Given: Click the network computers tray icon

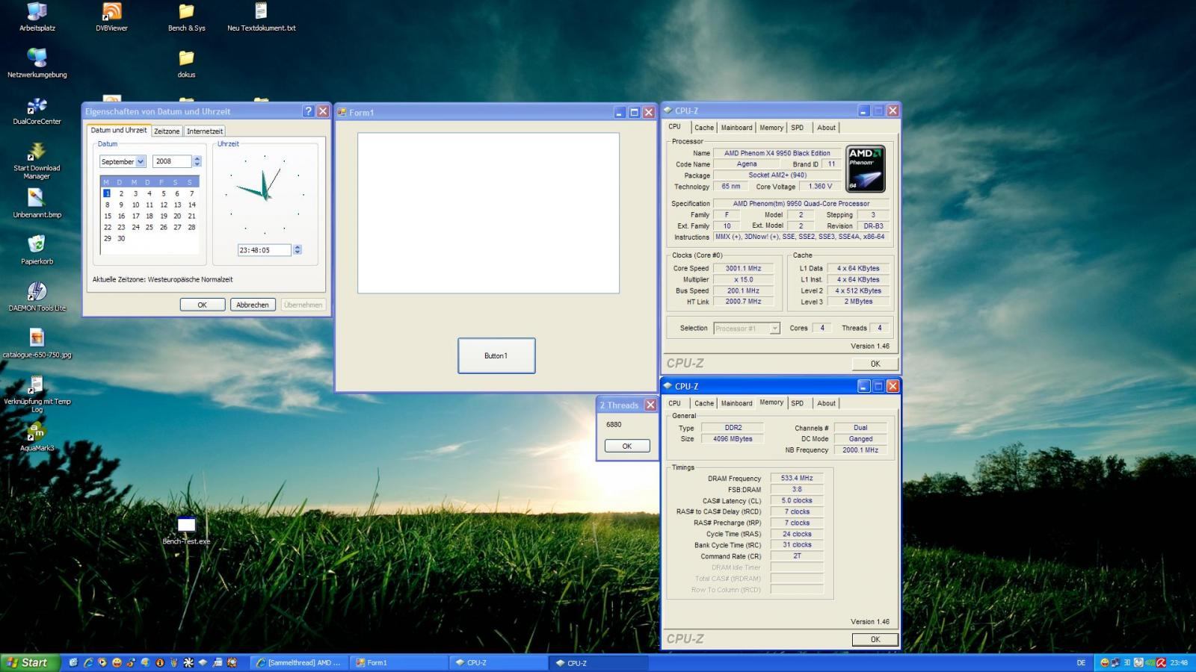Looking at the screenshot, I should (x=1115, y=662).
